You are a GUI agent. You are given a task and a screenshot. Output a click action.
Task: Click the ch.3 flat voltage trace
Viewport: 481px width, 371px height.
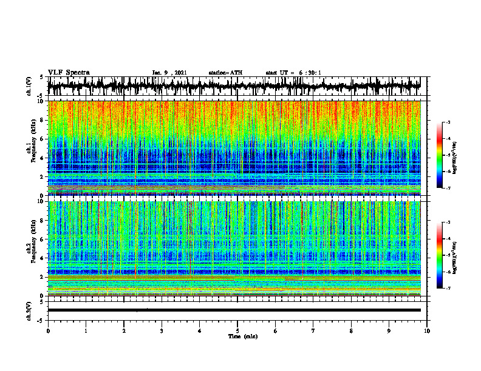[234, 310]
